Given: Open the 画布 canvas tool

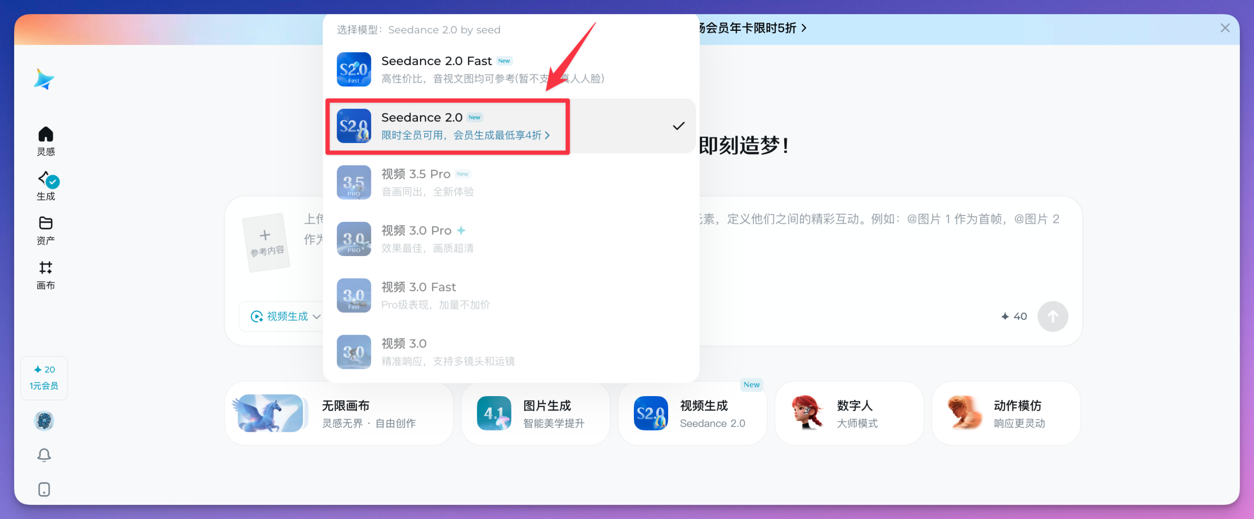Looking at the screenshot, I should (x=46, y=275).
